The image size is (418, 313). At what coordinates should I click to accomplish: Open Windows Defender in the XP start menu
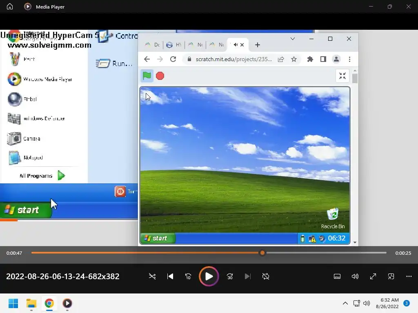coord(36,119)
